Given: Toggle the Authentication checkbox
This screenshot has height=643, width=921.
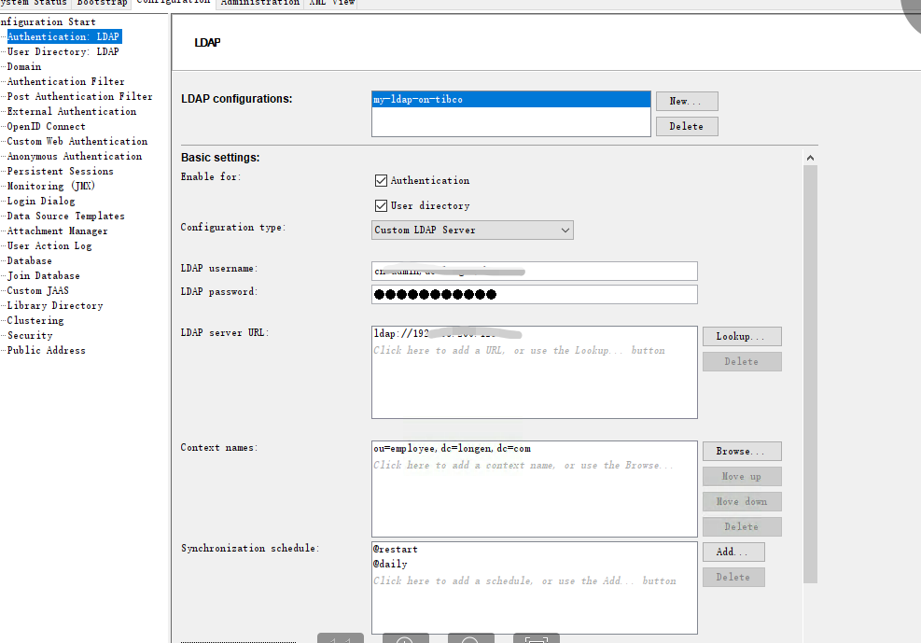Looking at the screenshot, I should [x=381, y=180].
